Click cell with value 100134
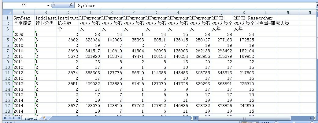318x123 pixels. click(x=156, y=56)
